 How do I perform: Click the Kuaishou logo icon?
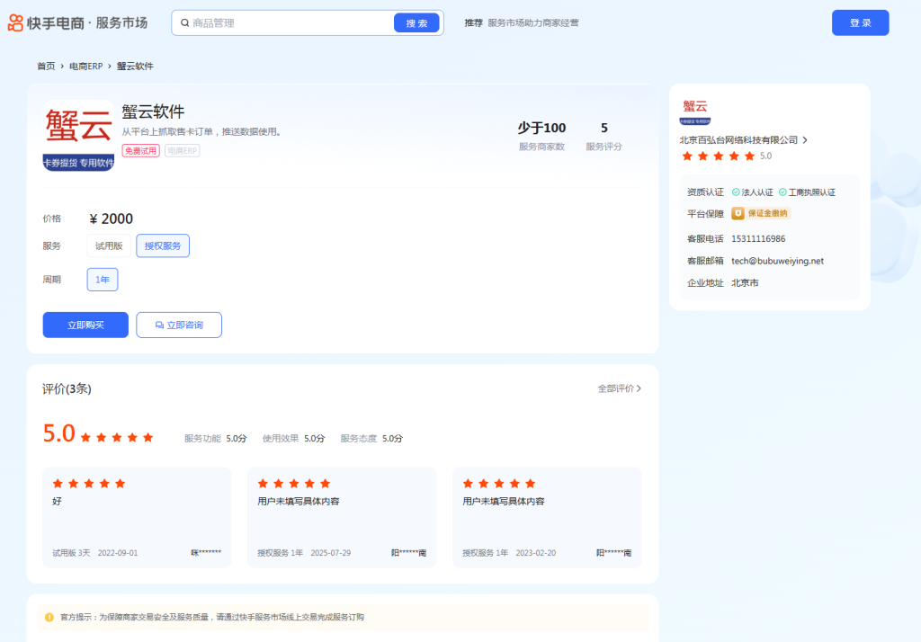click(15, 22)
